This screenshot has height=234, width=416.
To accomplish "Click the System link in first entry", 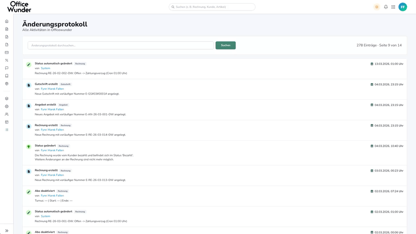I will click(x=45, y=68).
